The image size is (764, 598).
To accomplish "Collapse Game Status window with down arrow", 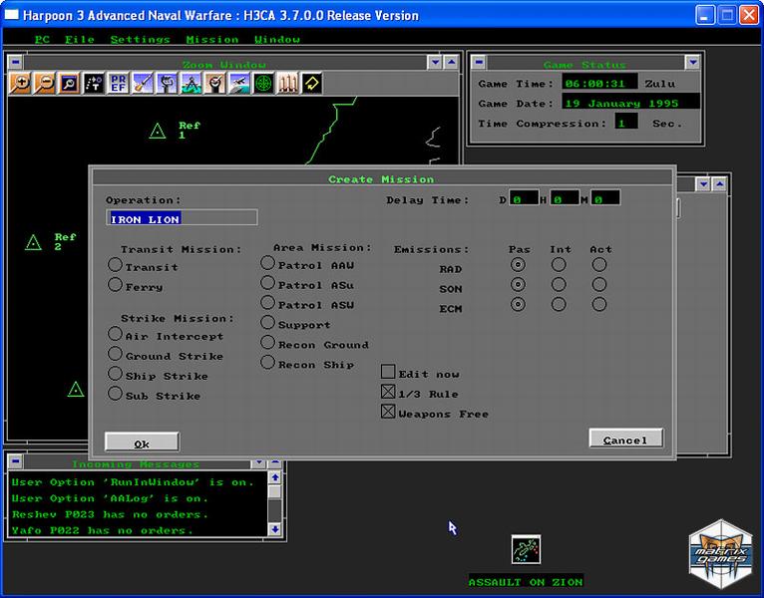I will (x=692, y=63).
